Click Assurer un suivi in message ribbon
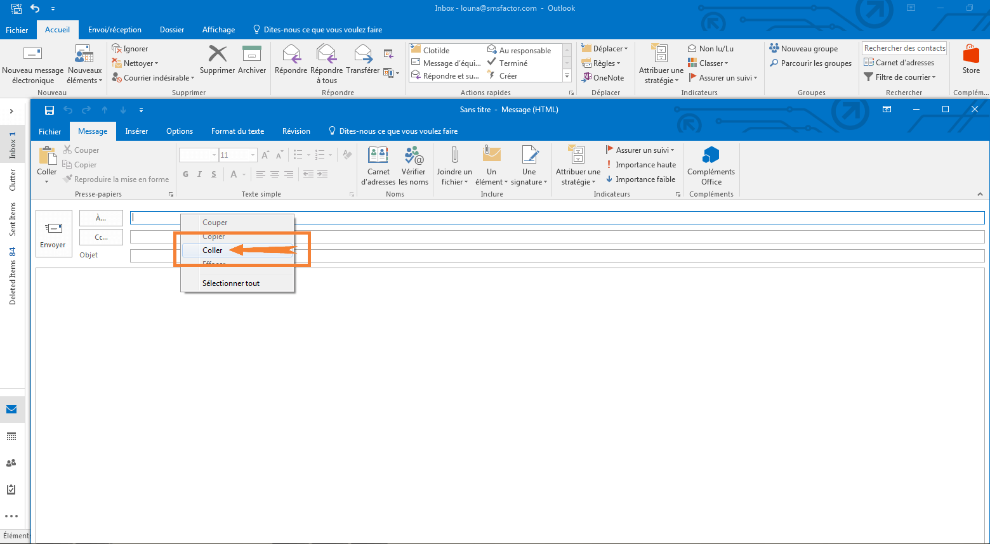Viewport: 990px width, 544px height. coord(640,150)
